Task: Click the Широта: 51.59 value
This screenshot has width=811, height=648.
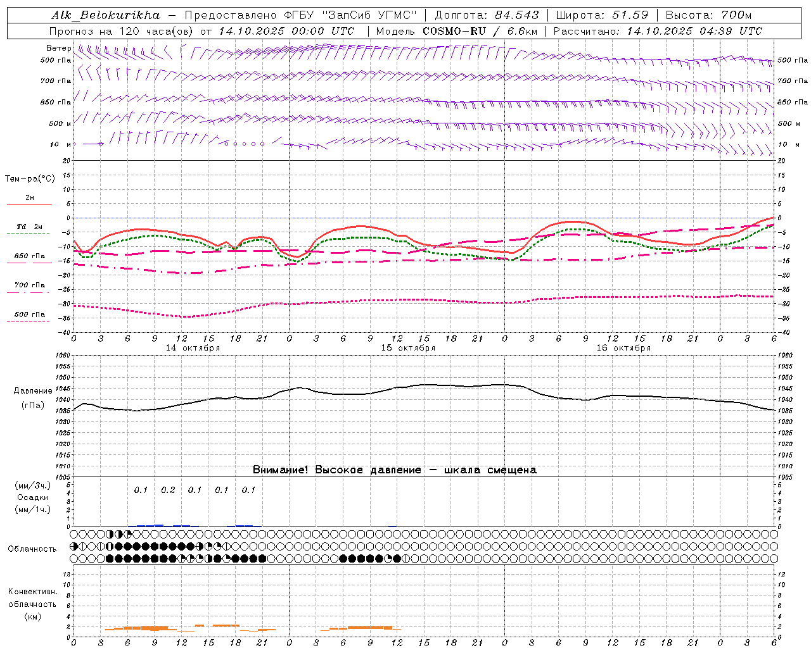Action: pos(602,15)
